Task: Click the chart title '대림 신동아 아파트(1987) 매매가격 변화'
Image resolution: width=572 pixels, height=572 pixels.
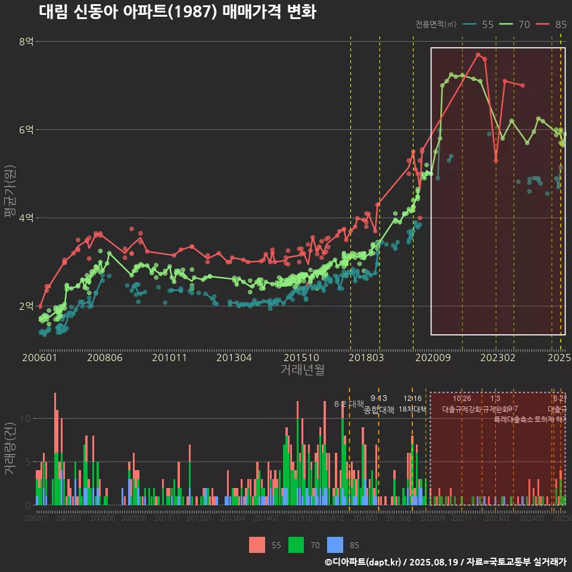Action: click(178, 12)
